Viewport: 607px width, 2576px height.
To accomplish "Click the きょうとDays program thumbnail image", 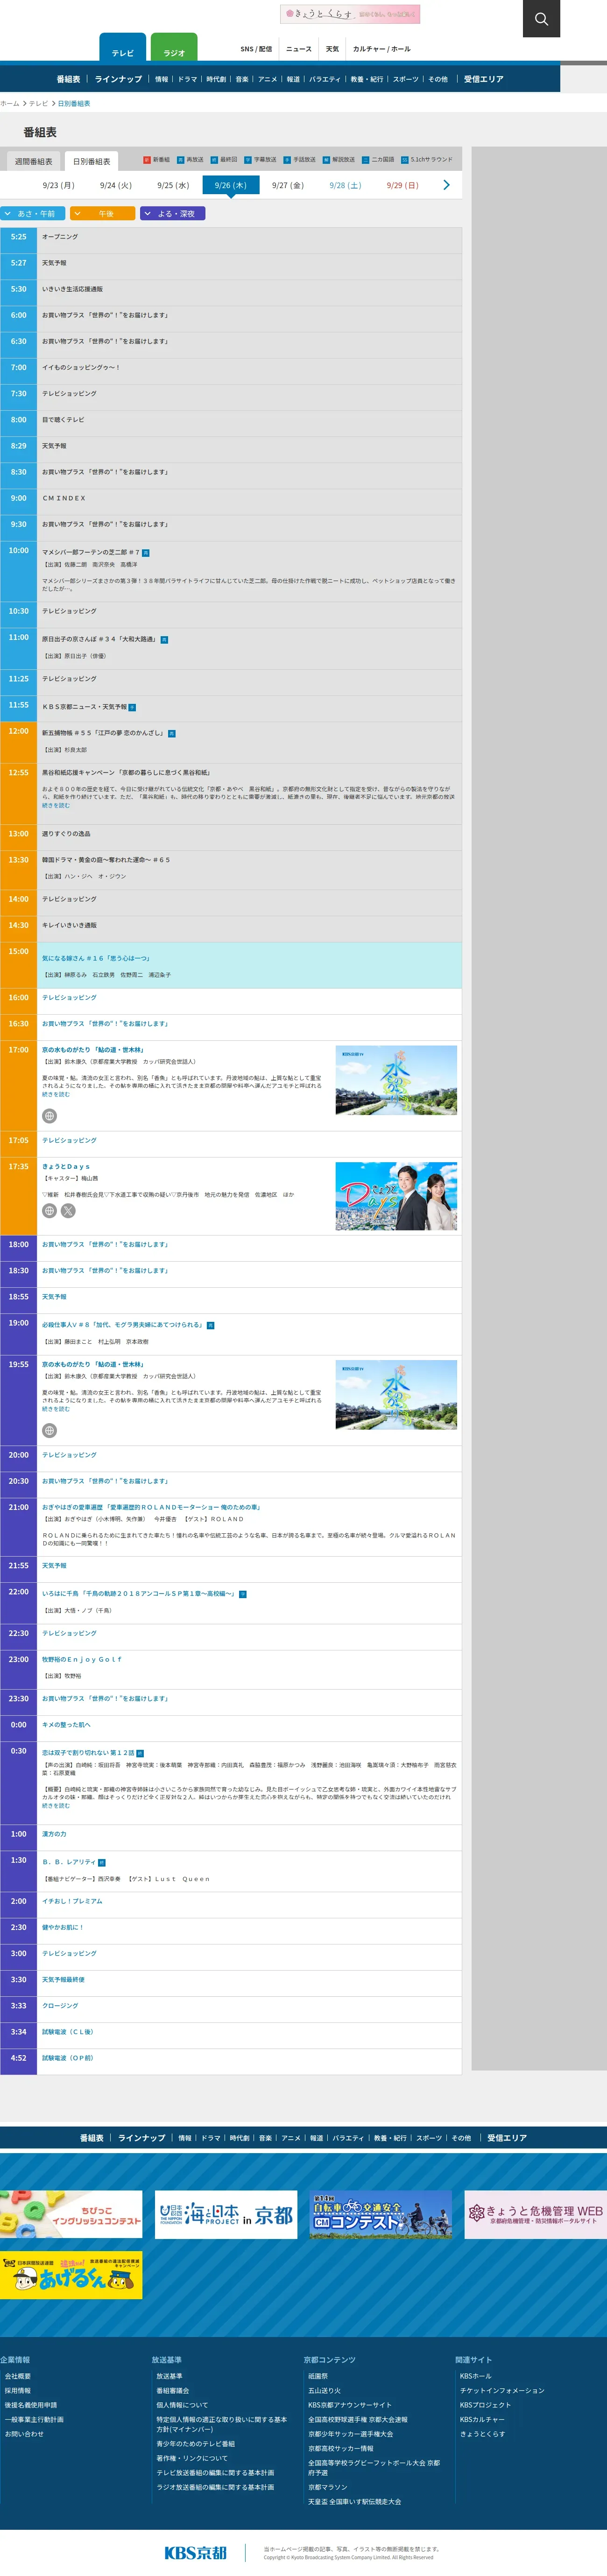I will pyautogui.click(x=396, y=1196).
